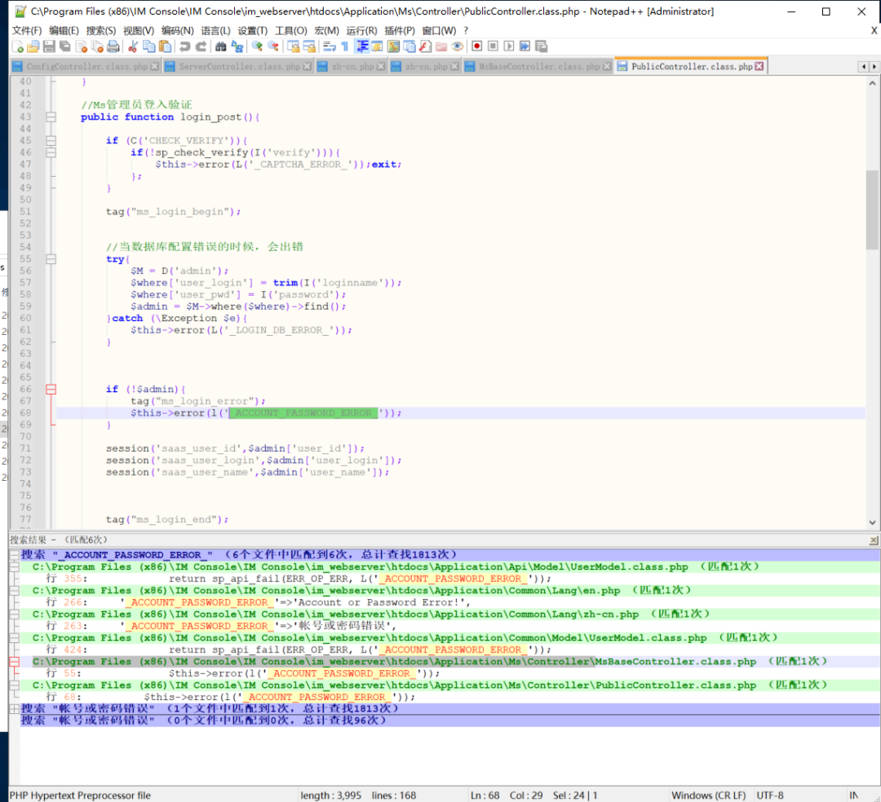Open the 编码(N) menu
Image resolution: width=881 pixels, height=802 pixels.
pyautogui.click(x=178, y=30)
